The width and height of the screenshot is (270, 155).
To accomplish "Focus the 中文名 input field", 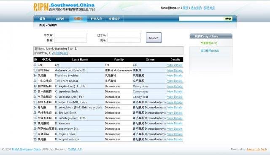I will (x=70, y=35).
